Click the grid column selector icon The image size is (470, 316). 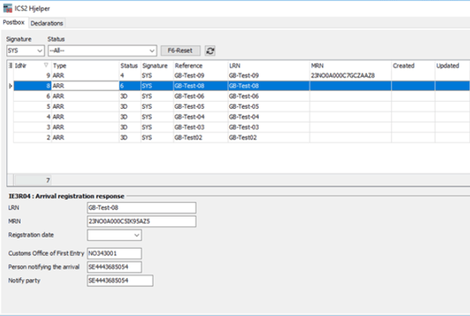tap(10, 65)
